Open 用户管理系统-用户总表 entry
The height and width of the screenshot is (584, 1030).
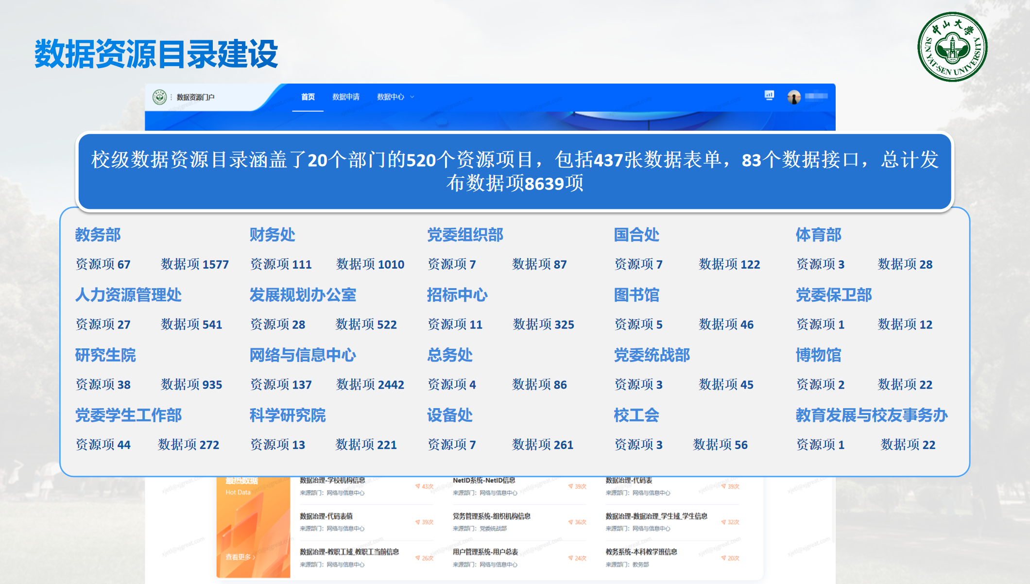click(485, 552)
